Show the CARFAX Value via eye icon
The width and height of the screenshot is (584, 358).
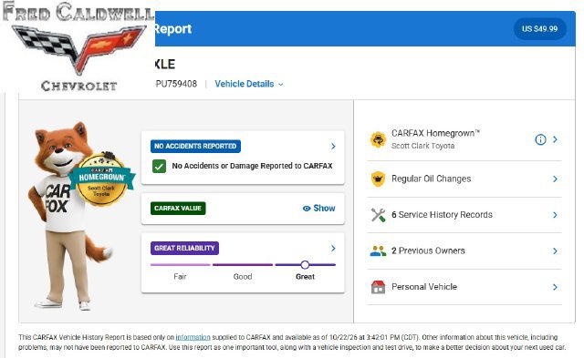307,209
